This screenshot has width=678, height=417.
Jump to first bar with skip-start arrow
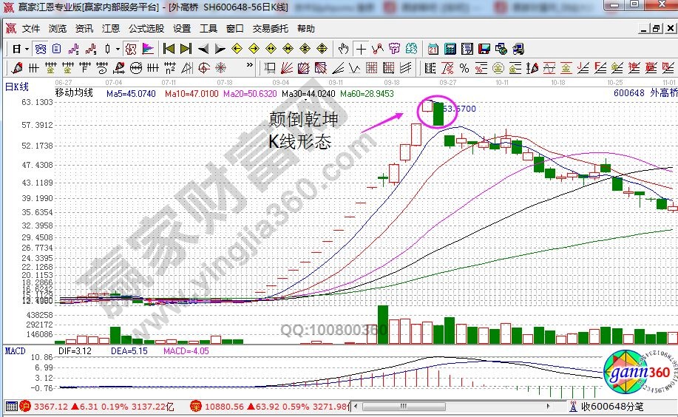(169, 49)
